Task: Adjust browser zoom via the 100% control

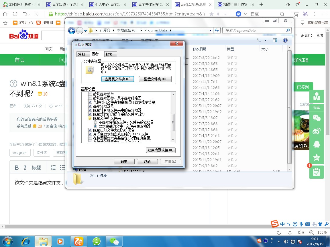Action: 322,232
